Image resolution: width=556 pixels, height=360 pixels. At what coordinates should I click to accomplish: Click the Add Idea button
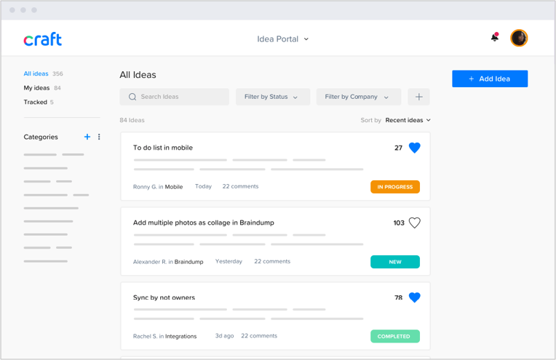point(489,79)
